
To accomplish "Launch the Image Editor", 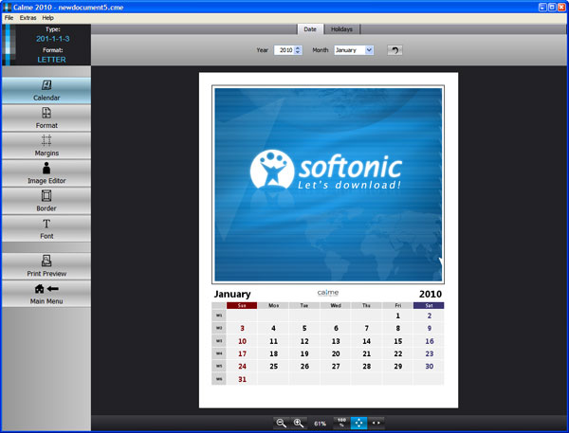I will point(46,172).
